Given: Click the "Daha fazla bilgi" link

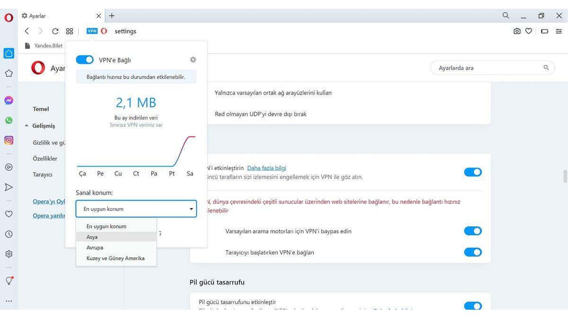Looking at the screenshot, I should [266, 168].
